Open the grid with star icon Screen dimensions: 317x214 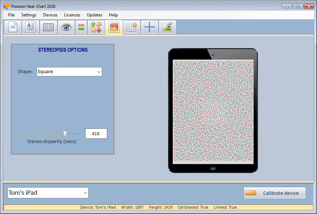[x=132, y=27]
